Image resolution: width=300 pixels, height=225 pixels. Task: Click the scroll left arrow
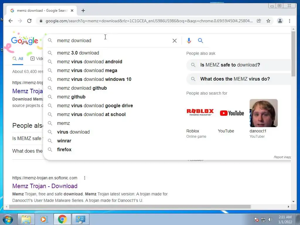pos(6,207)
